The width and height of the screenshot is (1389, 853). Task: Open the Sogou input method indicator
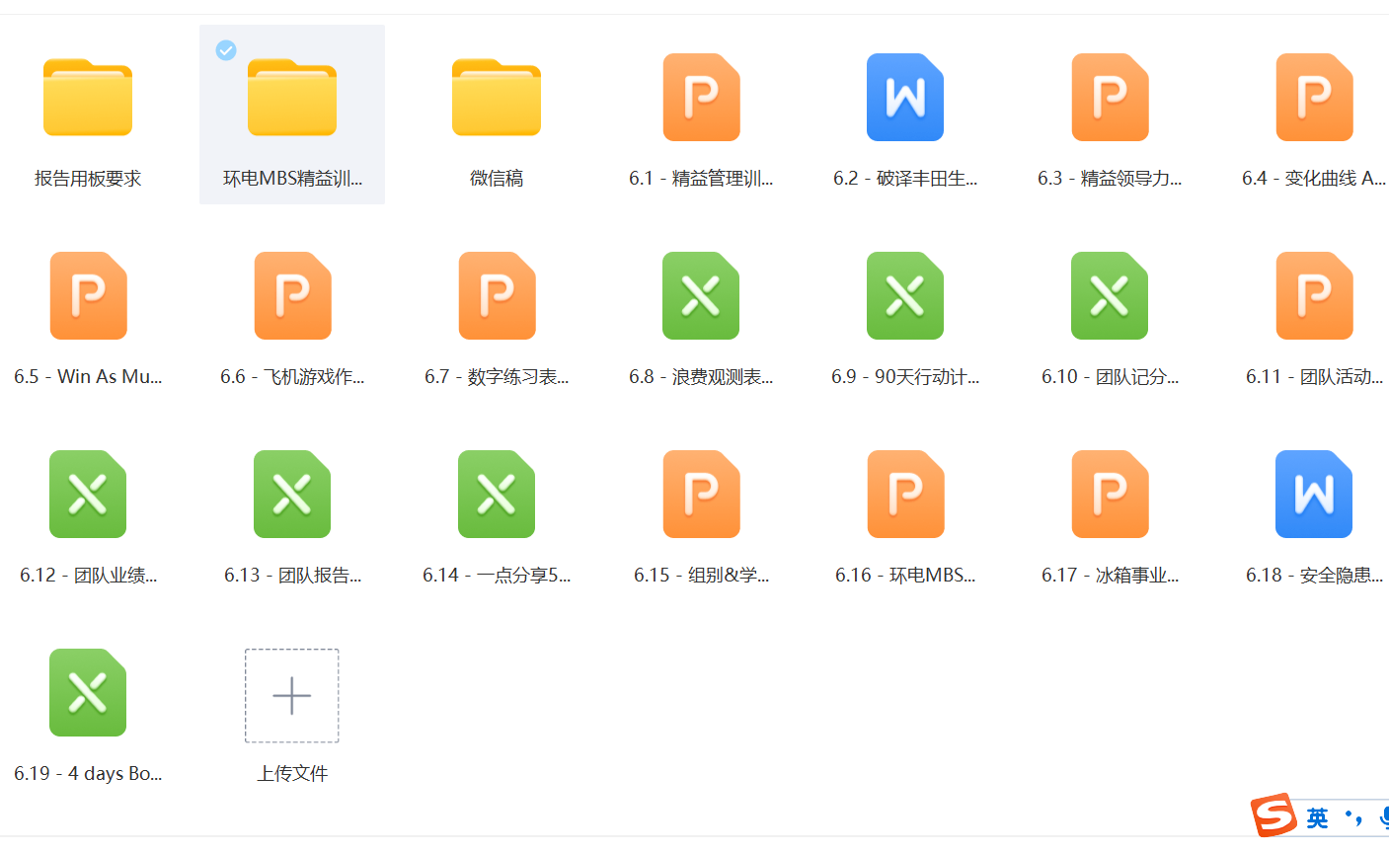(1273, 816)
